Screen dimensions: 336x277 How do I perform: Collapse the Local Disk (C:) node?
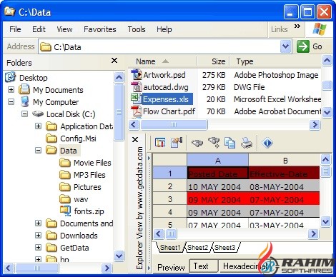24,114
